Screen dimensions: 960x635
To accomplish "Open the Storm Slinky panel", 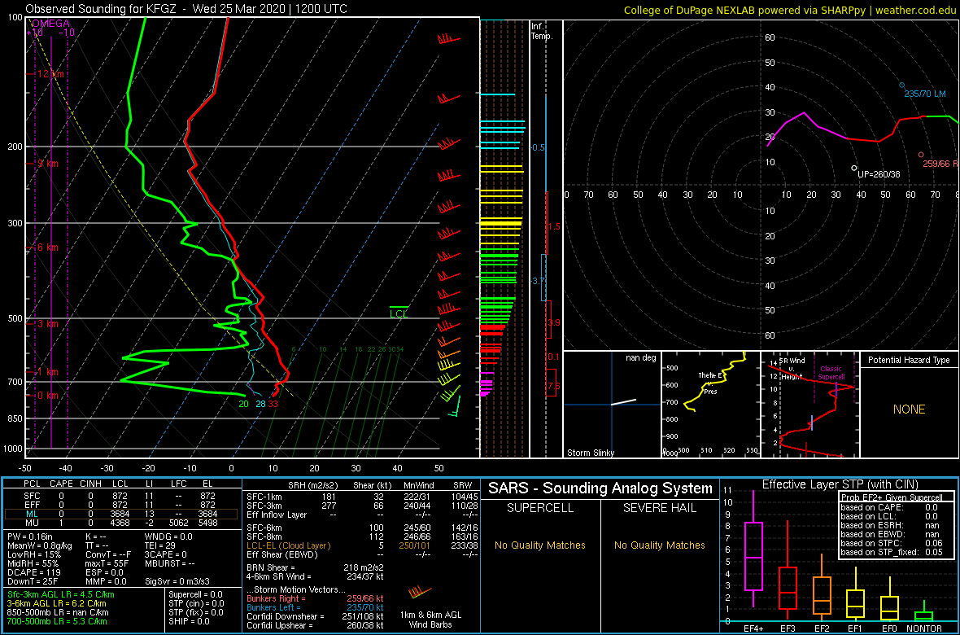I will tap(611, 405).
